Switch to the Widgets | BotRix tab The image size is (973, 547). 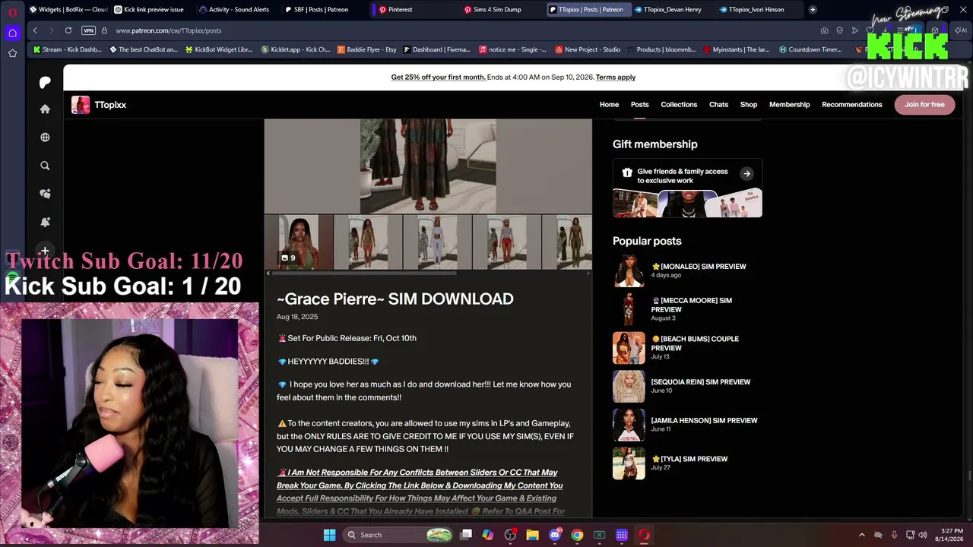pyautogui.click(x=68, y=10)
